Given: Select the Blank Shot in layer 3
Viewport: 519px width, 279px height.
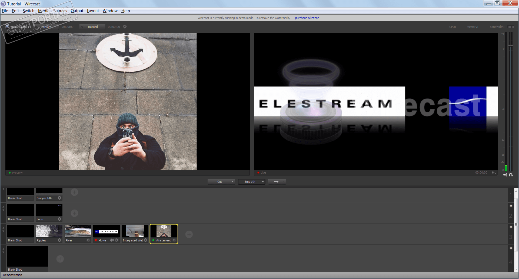Looking at the screenshot, I should 21,234.
